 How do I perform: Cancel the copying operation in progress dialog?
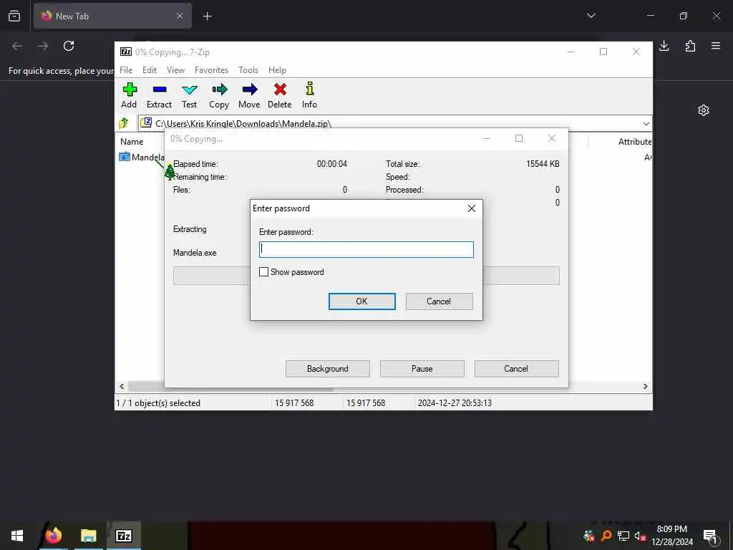pos(517,369)
